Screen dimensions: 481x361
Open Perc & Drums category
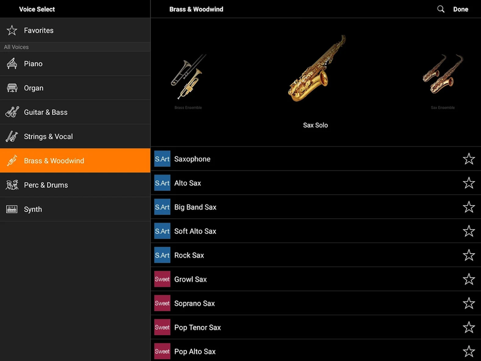coord(46,185)
